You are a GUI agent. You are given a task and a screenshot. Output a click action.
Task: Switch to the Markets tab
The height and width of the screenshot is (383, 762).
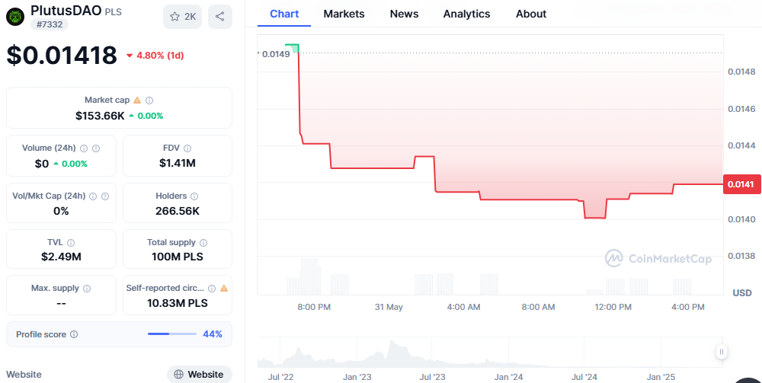point(344,14)
